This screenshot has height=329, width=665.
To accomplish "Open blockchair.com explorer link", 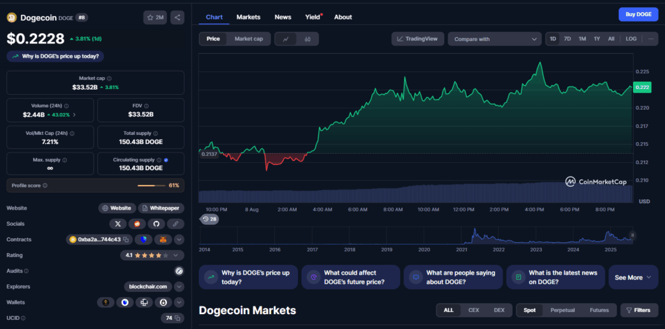I will pyautogui.click(x=149, y=287).
